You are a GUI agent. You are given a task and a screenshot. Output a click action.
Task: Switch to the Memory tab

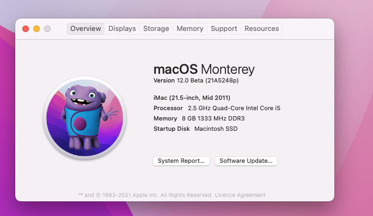[190, 29]
